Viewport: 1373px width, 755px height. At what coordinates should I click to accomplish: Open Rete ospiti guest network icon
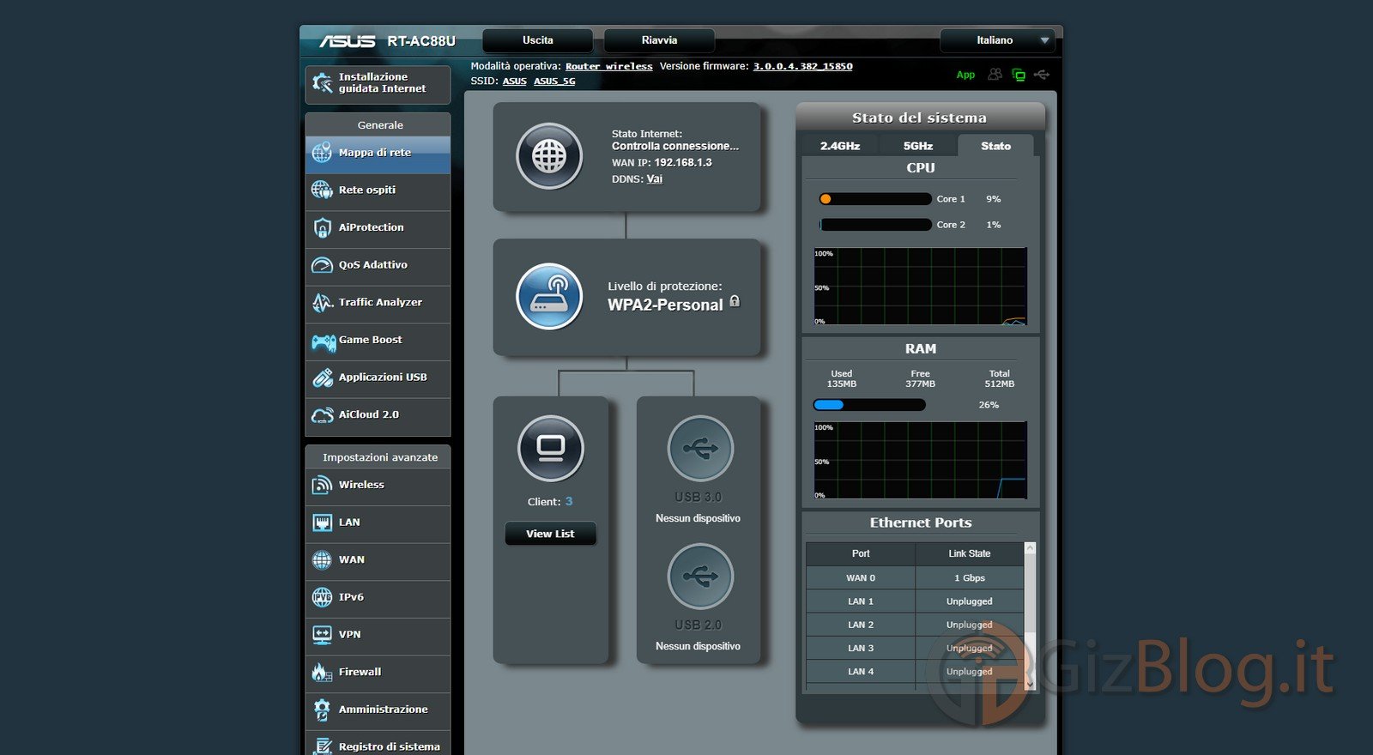coord(322,190)
